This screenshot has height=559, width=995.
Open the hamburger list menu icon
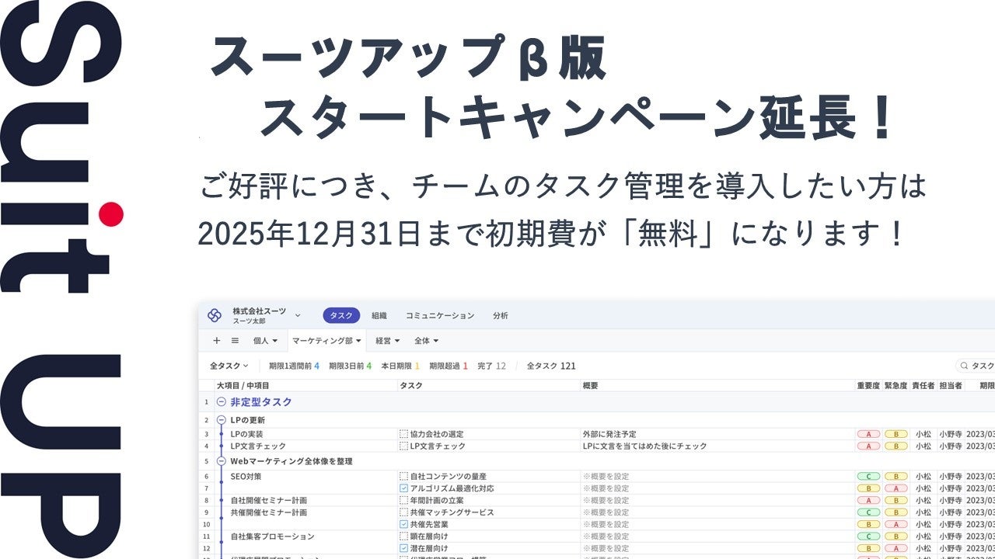tap(235, 340)
